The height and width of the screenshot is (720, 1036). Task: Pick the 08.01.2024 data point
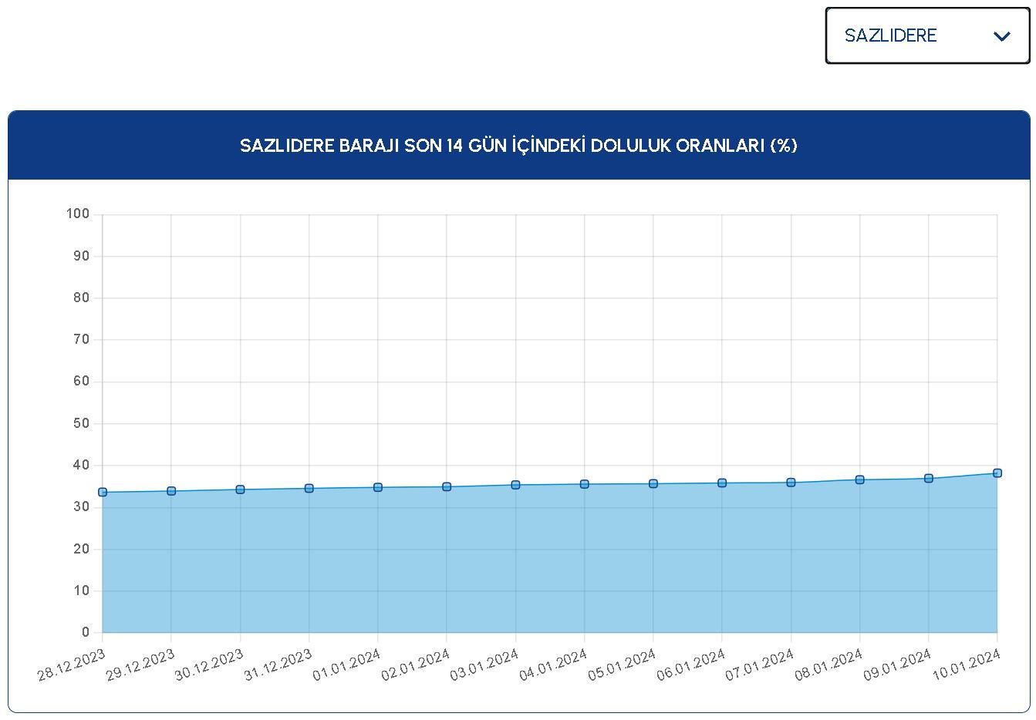859,479
